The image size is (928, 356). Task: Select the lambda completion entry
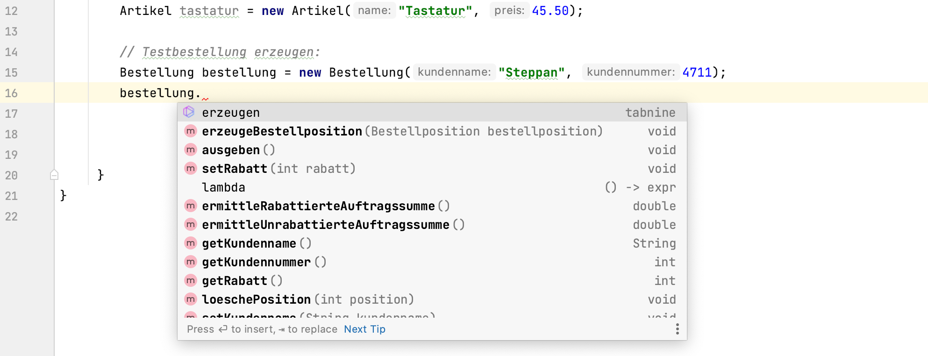[x=223, y=187]
